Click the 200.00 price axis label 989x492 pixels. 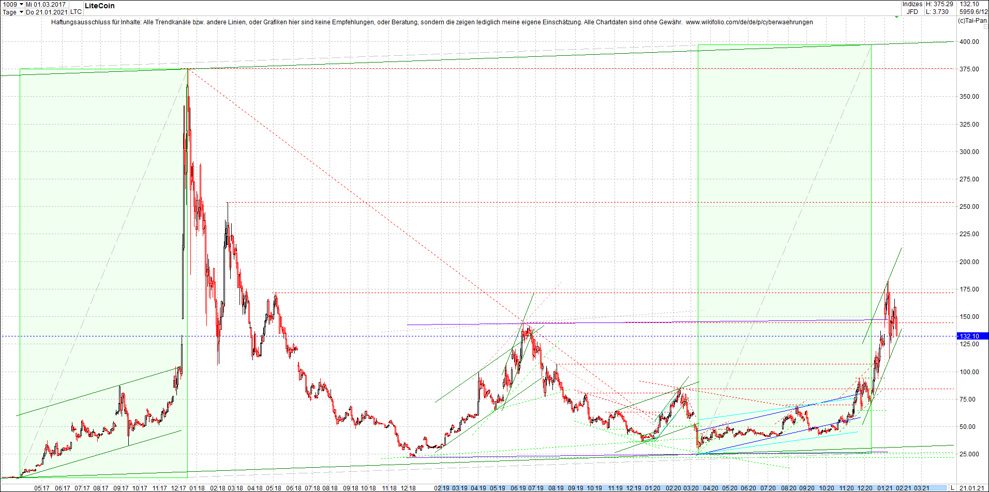(x=969, y=262)
